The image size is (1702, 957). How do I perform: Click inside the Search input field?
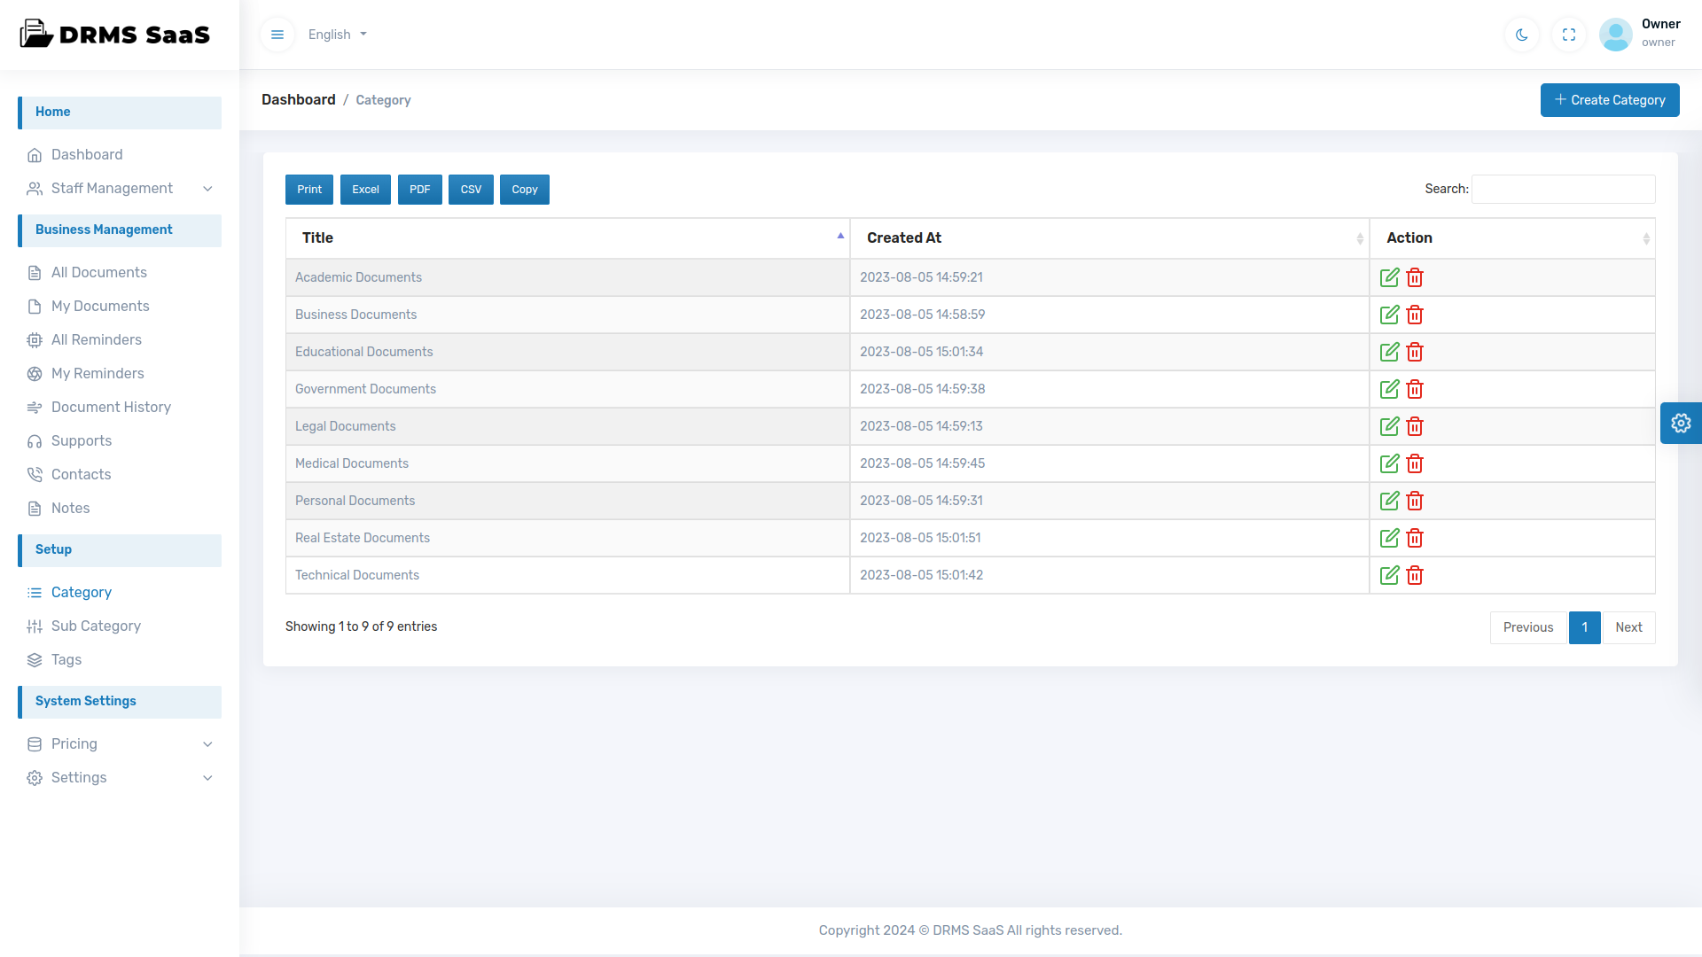(1563, 189)
